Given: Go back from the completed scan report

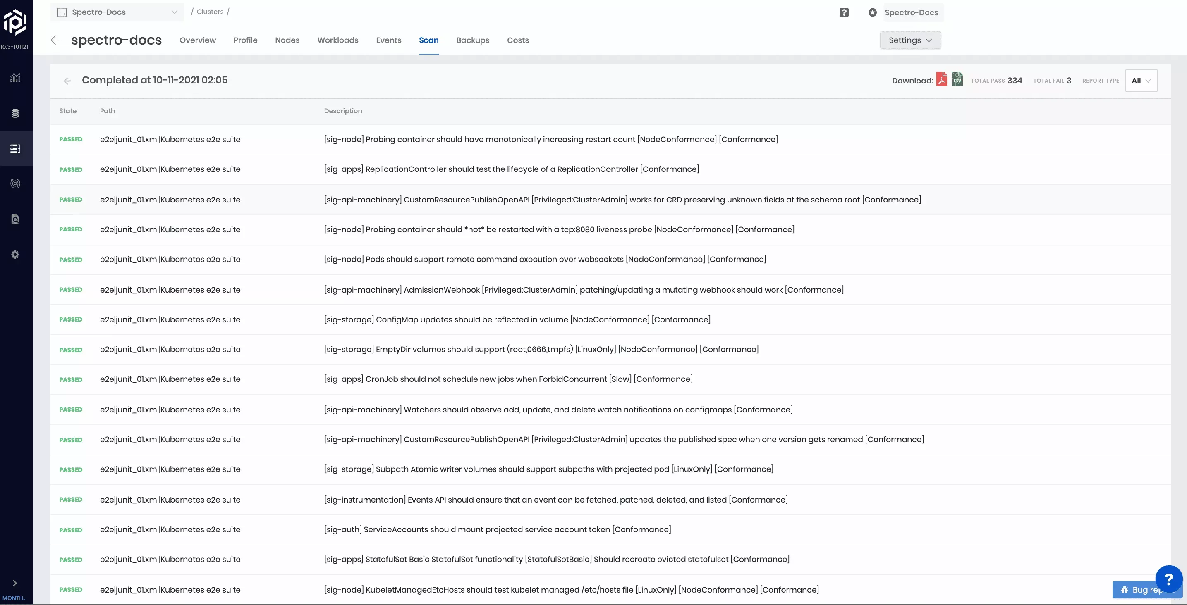Looking at the screenshot, I should [x=68, y=81].
